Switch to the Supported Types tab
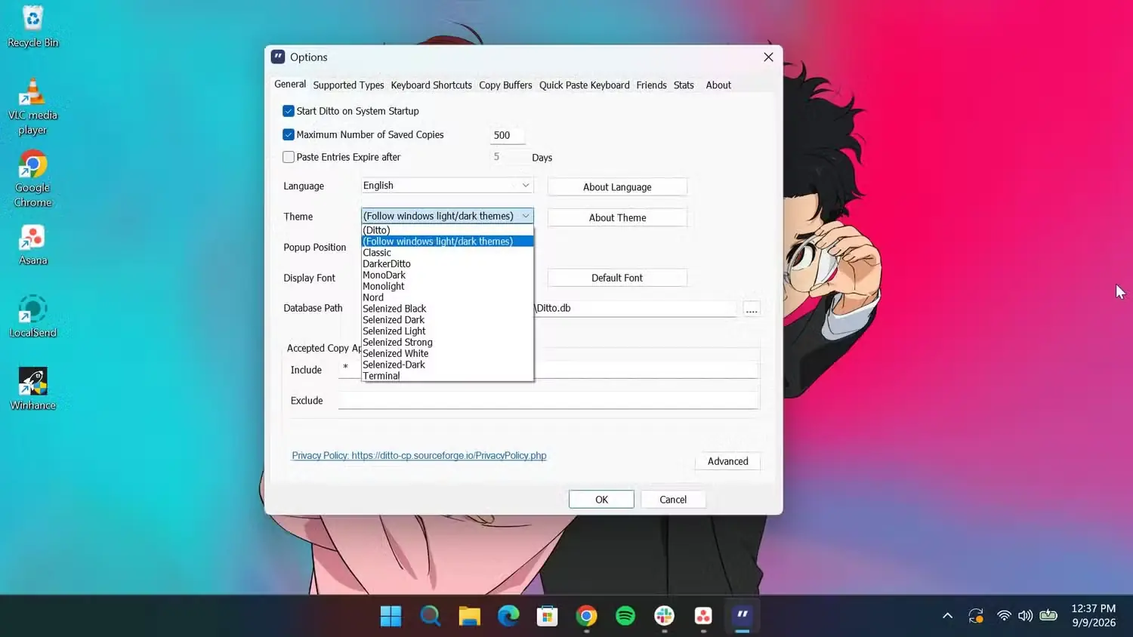 point(348,85)
